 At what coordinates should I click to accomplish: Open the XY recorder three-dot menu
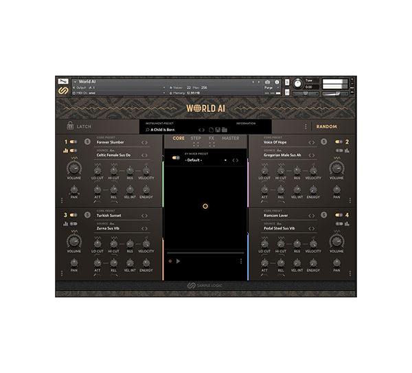click(x=241, y=261)
